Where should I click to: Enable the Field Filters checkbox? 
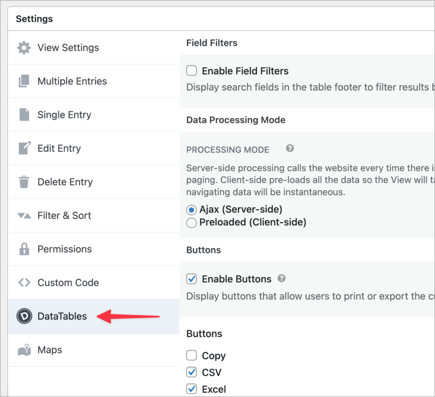(192, 71)
